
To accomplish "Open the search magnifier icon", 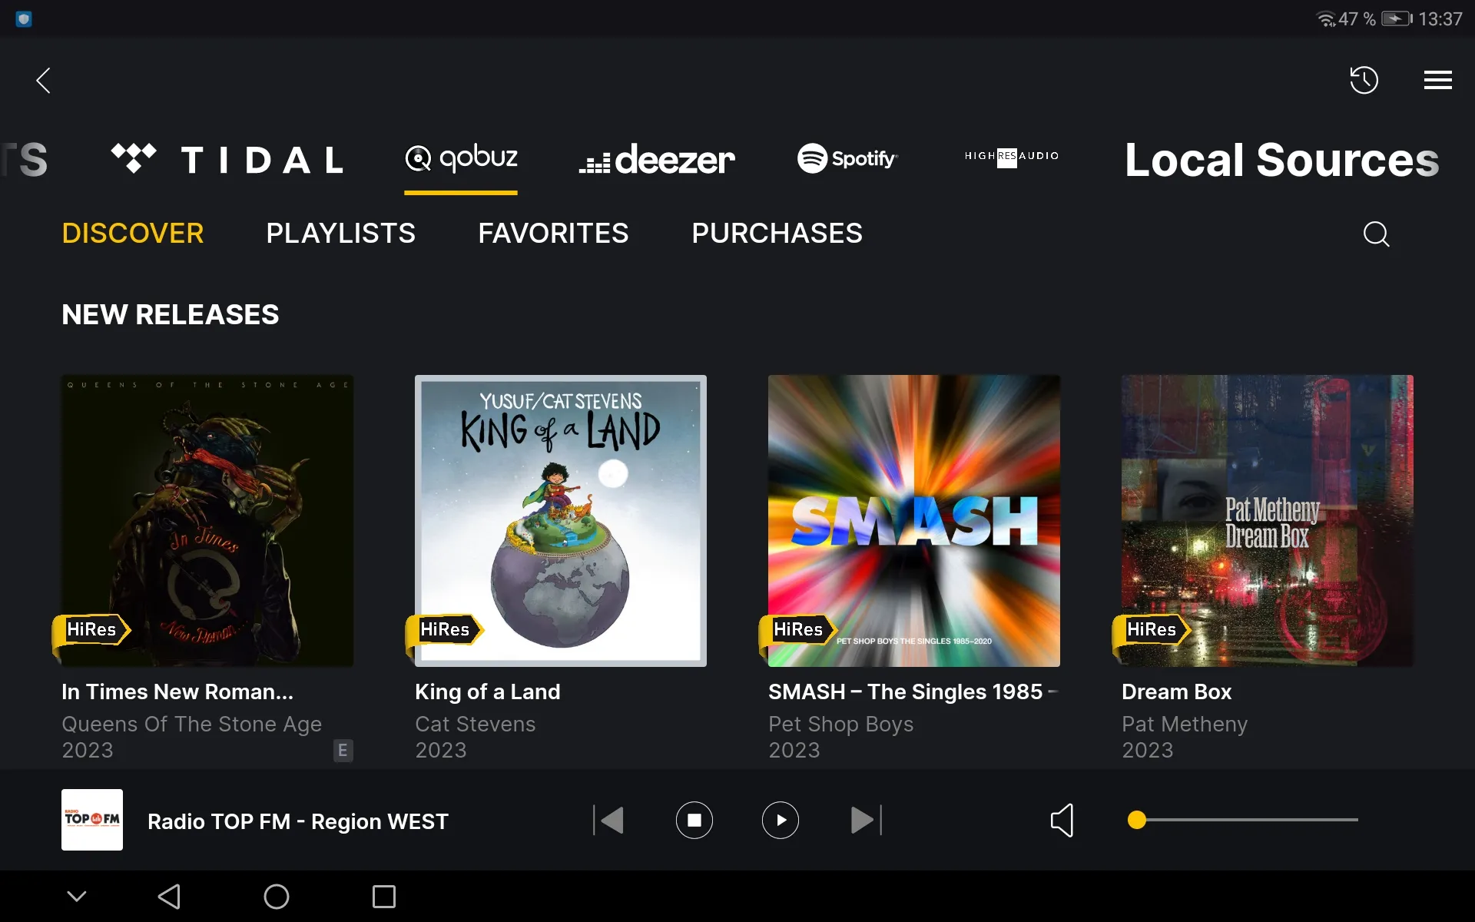I will point(1376,234).
